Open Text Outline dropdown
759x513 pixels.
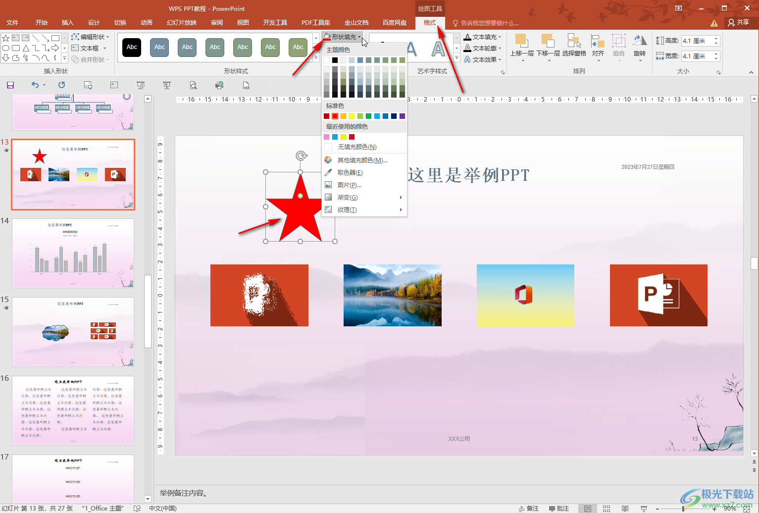tap(483, 48)
